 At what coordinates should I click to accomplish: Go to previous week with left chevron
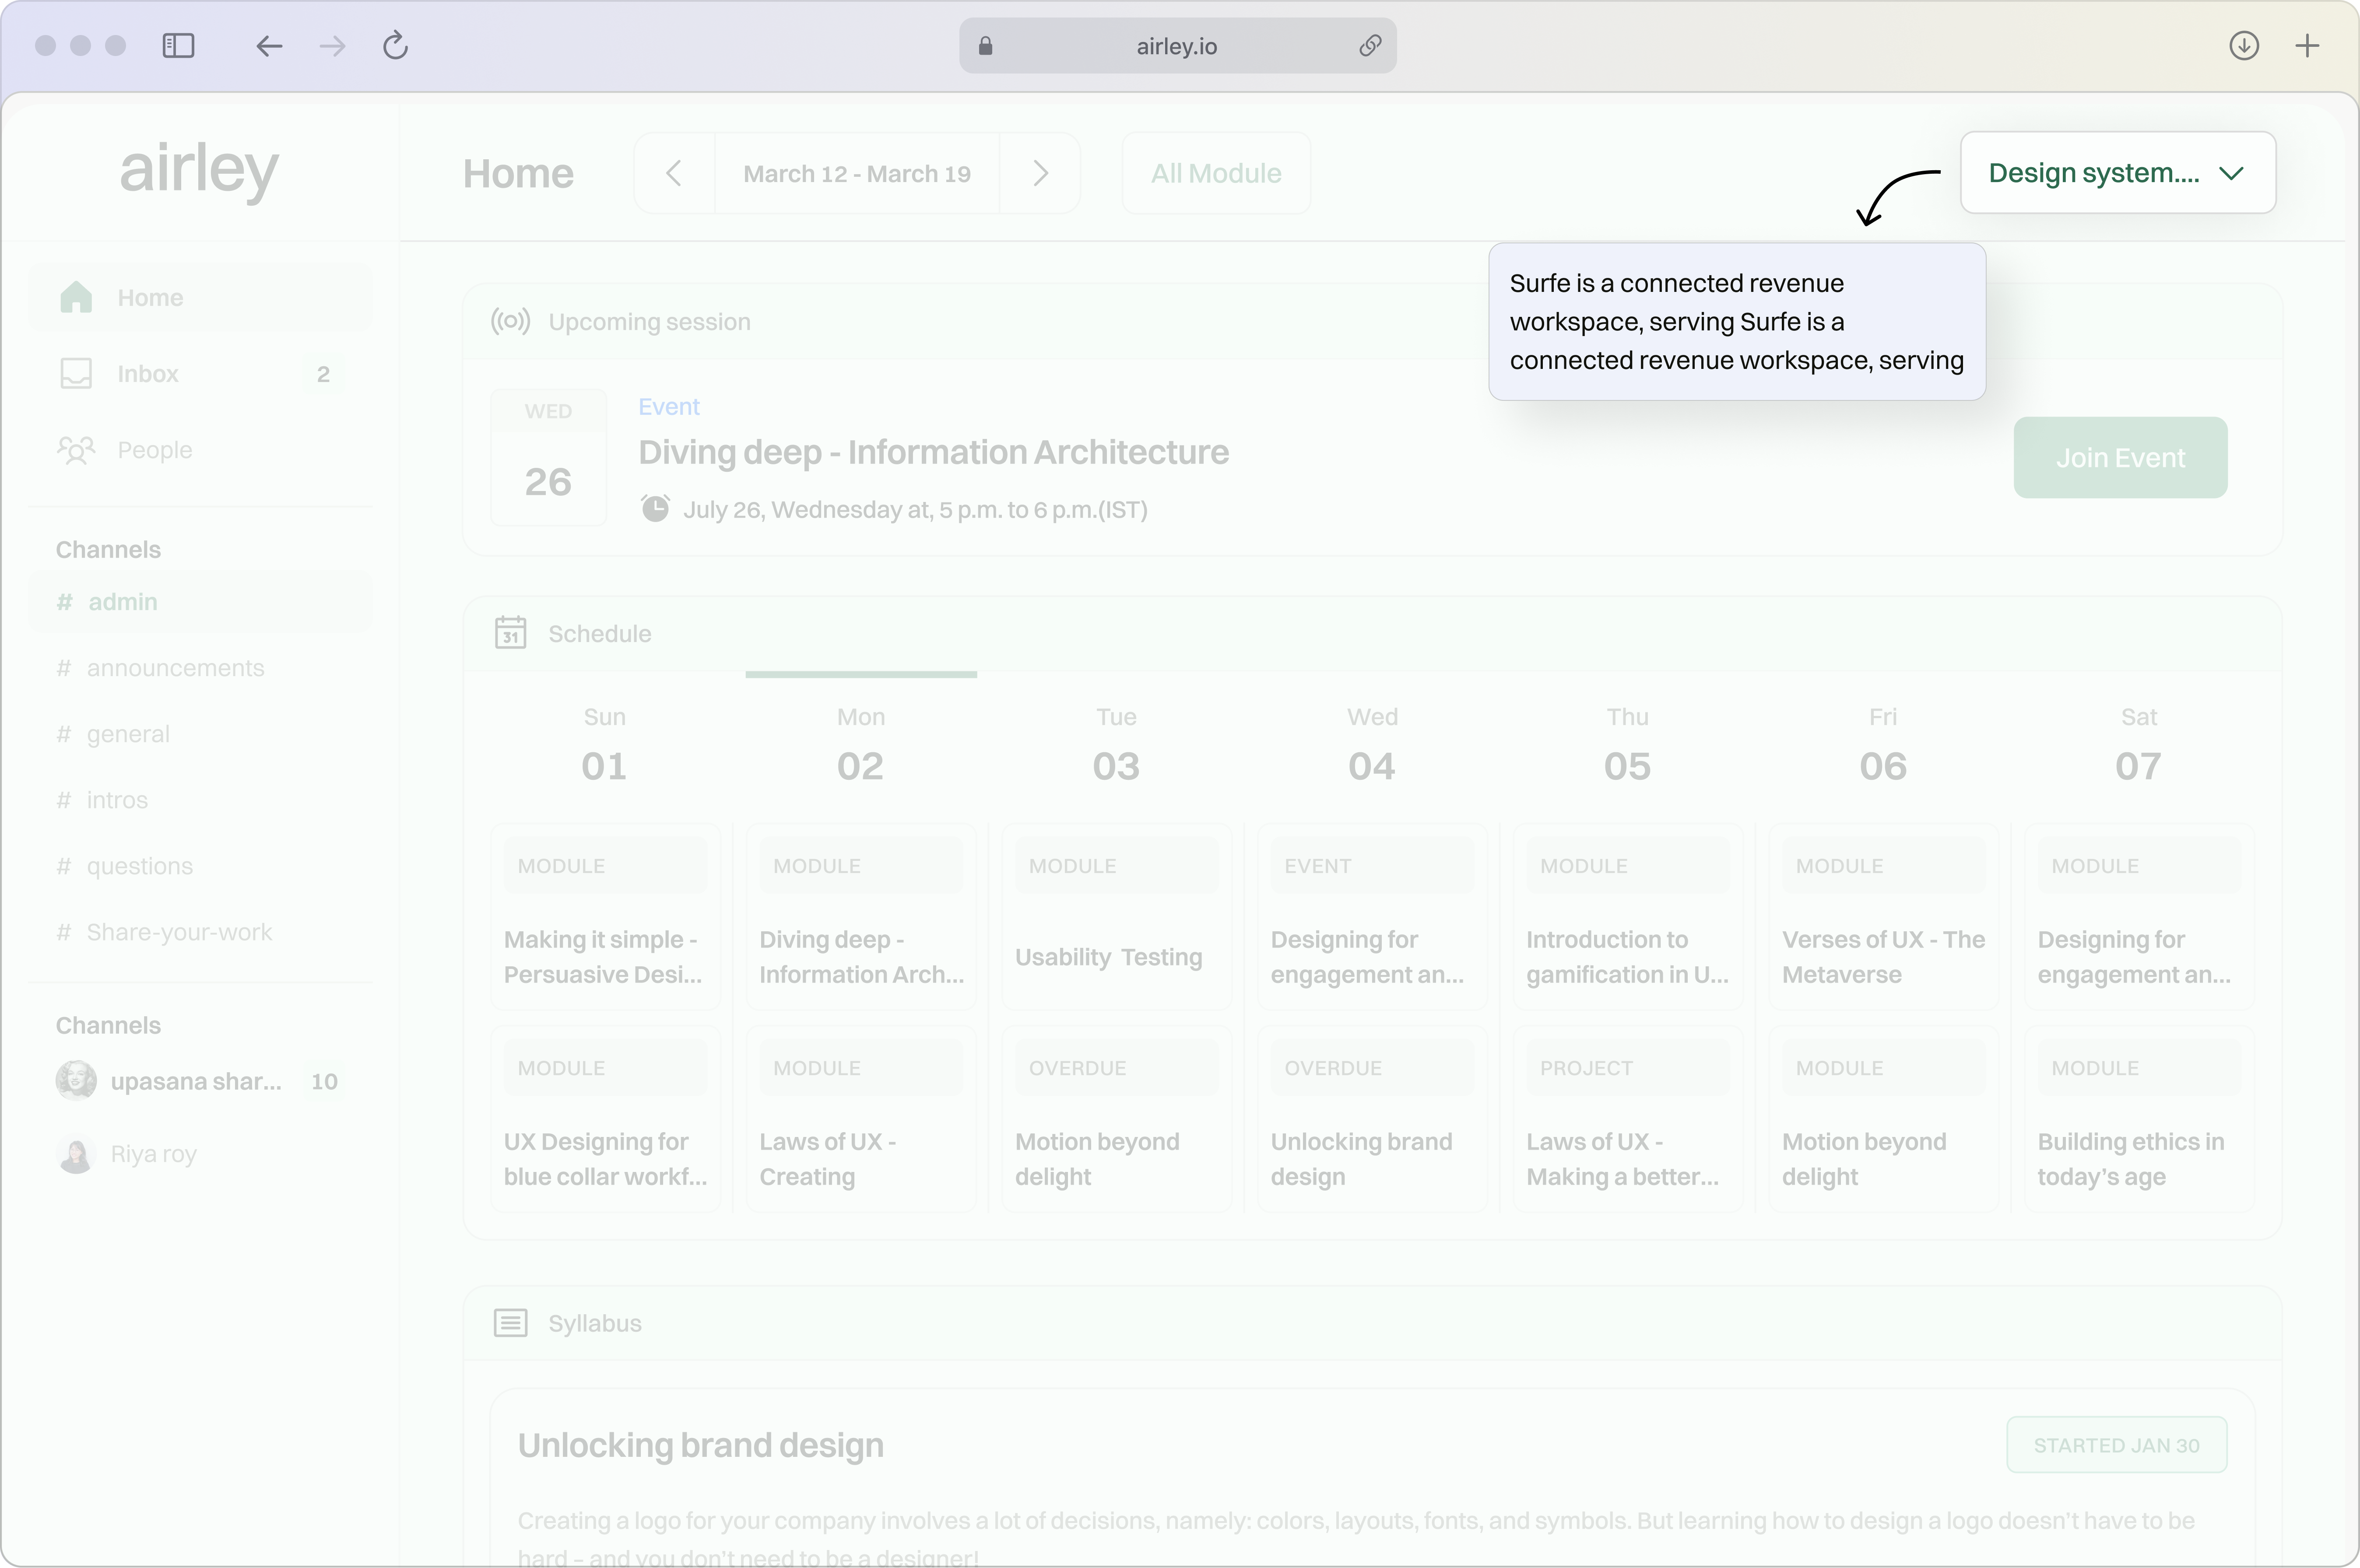click(x=674, y=173)
